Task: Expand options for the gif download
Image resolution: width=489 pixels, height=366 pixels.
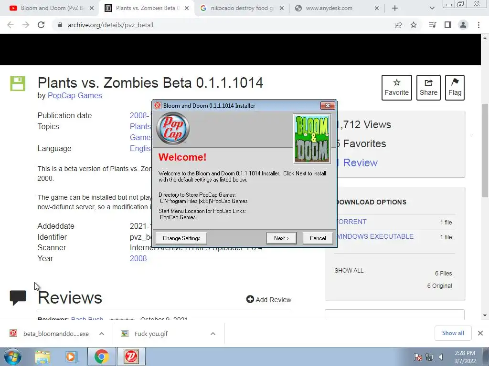Action: click(213, 334)
